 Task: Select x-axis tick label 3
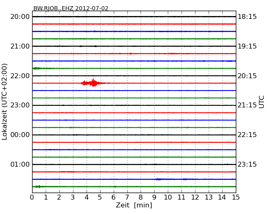pos(73,197)
